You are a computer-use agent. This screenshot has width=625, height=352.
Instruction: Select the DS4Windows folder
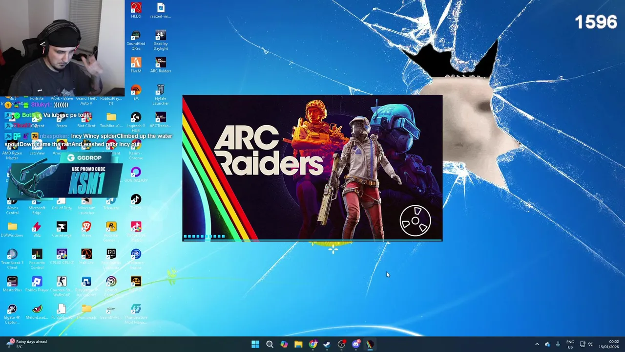(x=12, y=229)
